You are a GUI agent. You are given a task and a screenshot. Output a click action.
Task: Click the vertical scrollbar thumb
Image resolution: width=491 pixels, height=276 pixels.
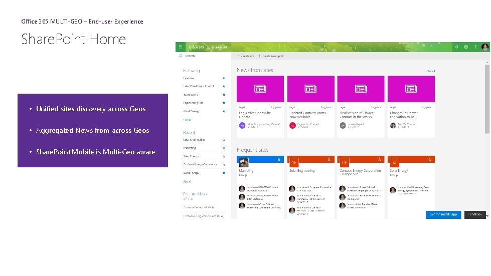(487, 99)
